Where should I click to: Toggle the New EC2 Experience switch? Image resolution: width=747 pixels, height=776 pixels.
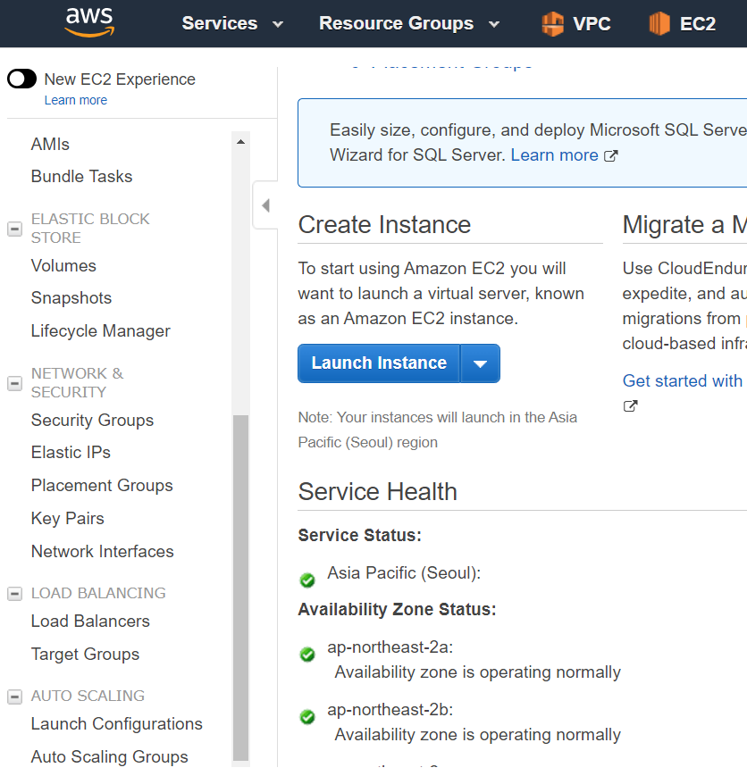[x=21, y=79]
